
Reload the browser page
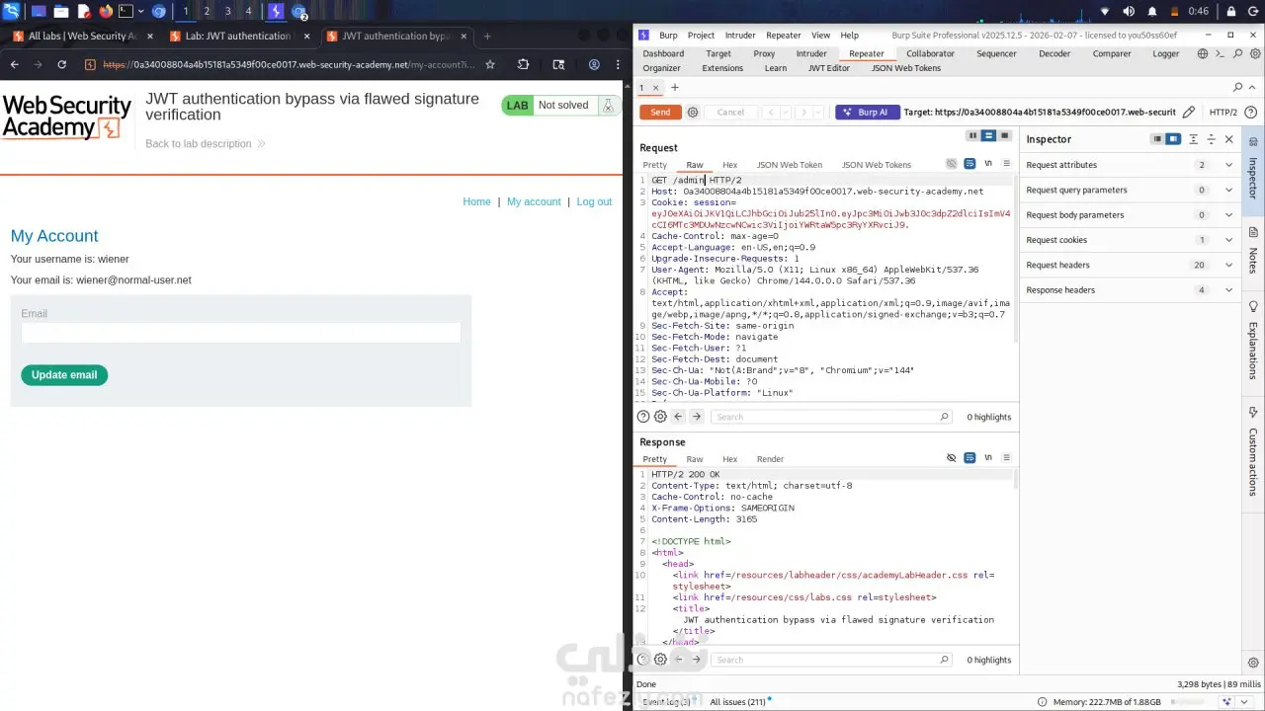(62, 65)
